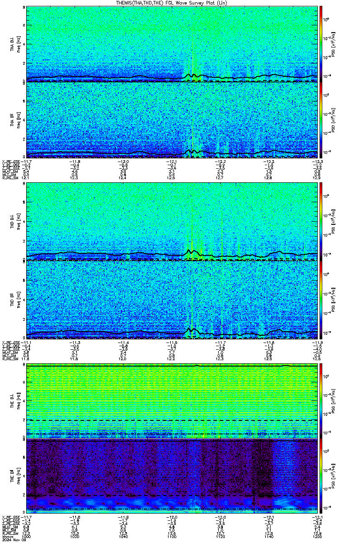Click the X_RE_GSE label under the THA panels
339x543 pixels.
pyautogui.click(x=11, y=161)
